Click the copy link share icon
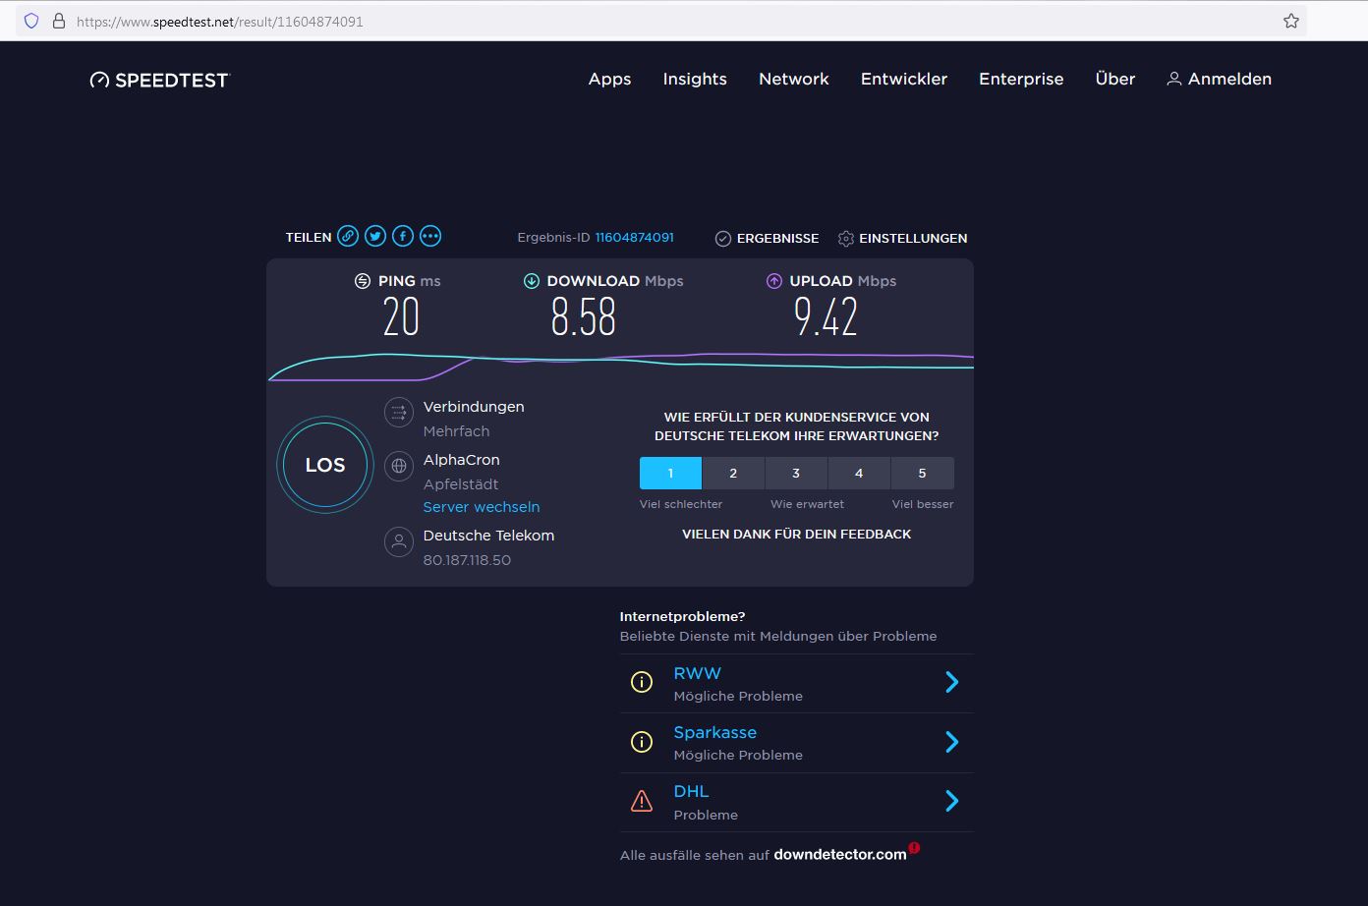1368x906 pixels. 348,236
